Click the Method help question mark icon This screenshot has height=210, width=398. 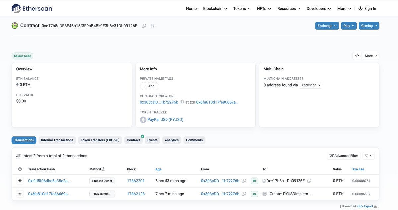103,169
